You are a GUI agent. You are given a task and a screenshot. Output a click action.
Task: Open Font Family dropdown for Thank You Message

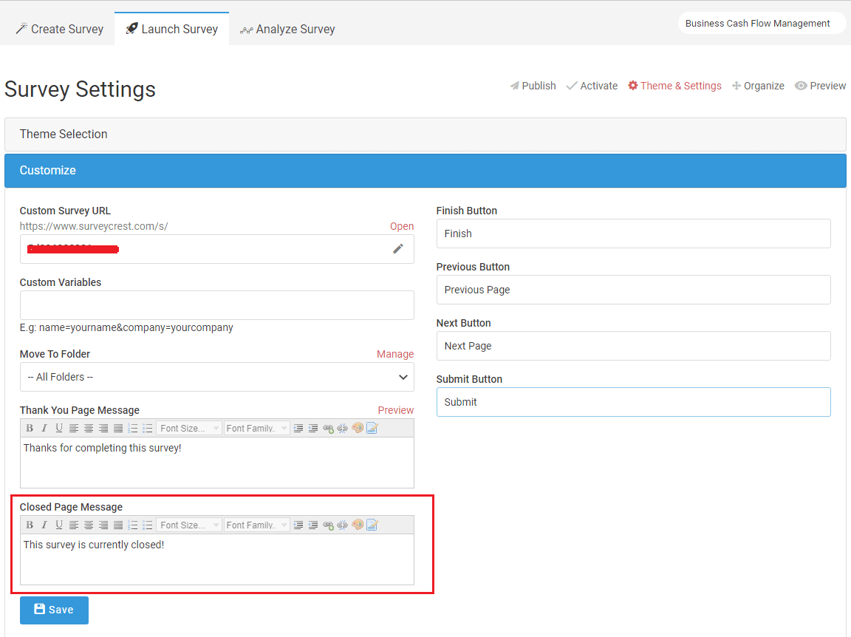pos(257,429)
